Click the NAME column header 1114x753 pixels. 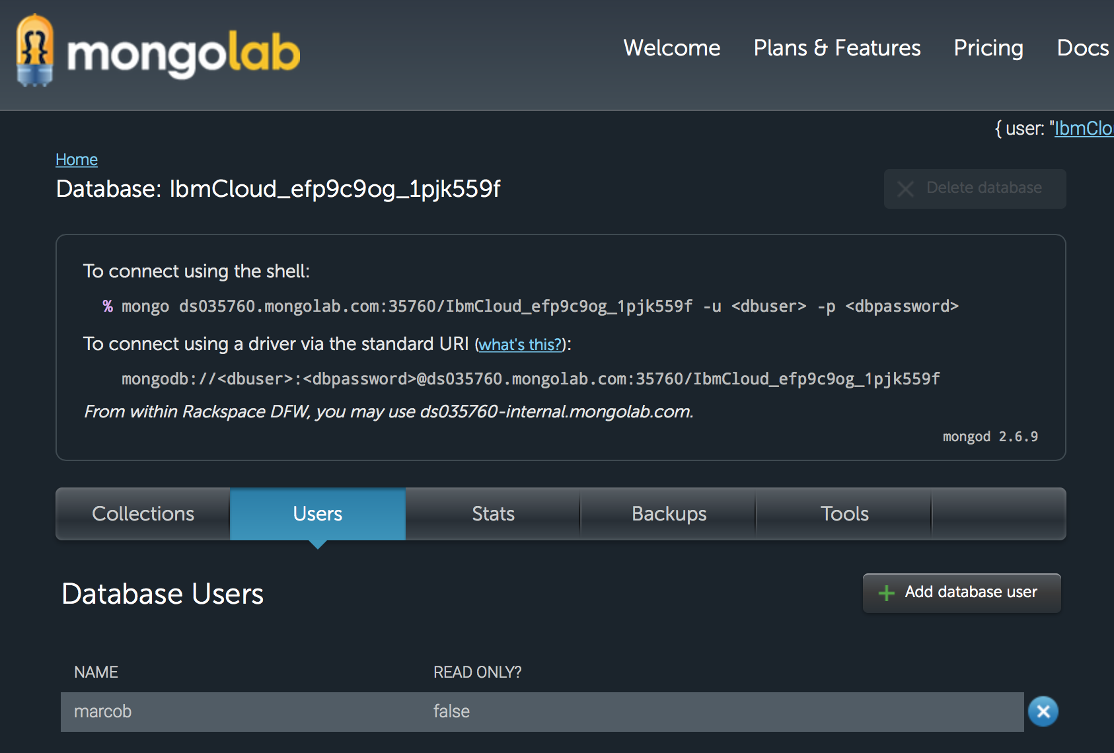pos(96,672)
